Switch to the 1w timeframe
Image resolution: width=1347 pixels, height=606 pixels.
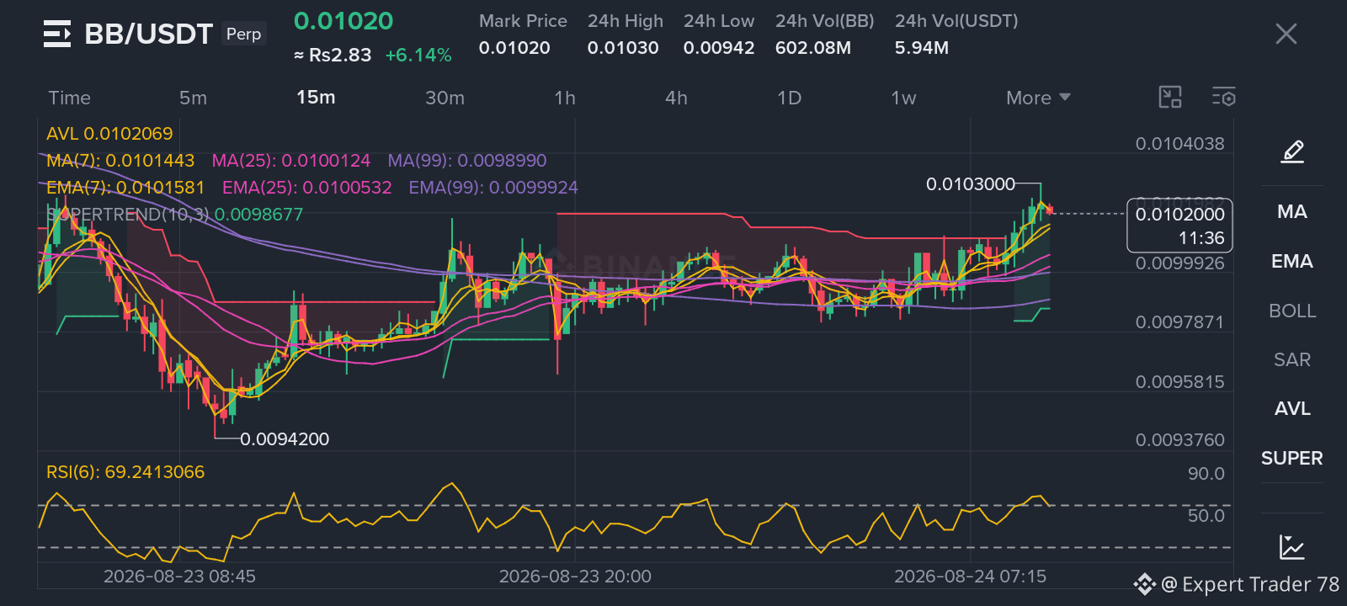pyautogui.click(x=903, y=98)
